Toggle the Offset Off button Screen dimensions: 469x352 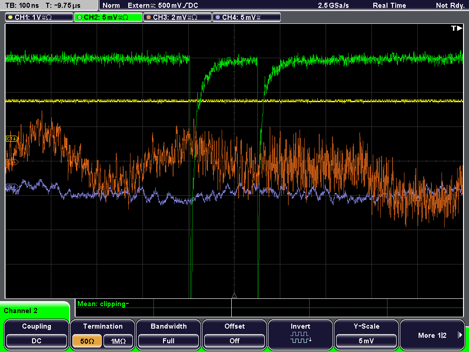[x=234, y=341]
